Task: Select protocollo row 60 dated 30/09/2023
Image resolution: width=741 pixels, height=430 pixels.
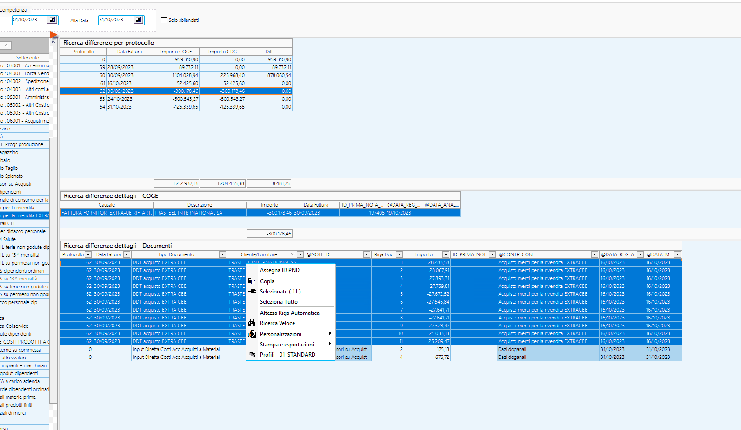Action: tap(176, 75)
